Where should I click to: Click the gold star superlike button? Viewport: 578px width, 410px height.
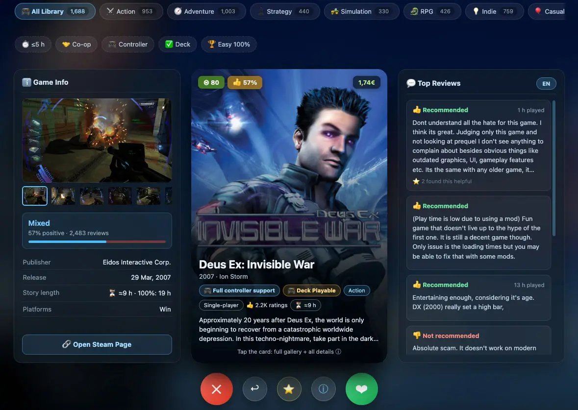[289, 388]
